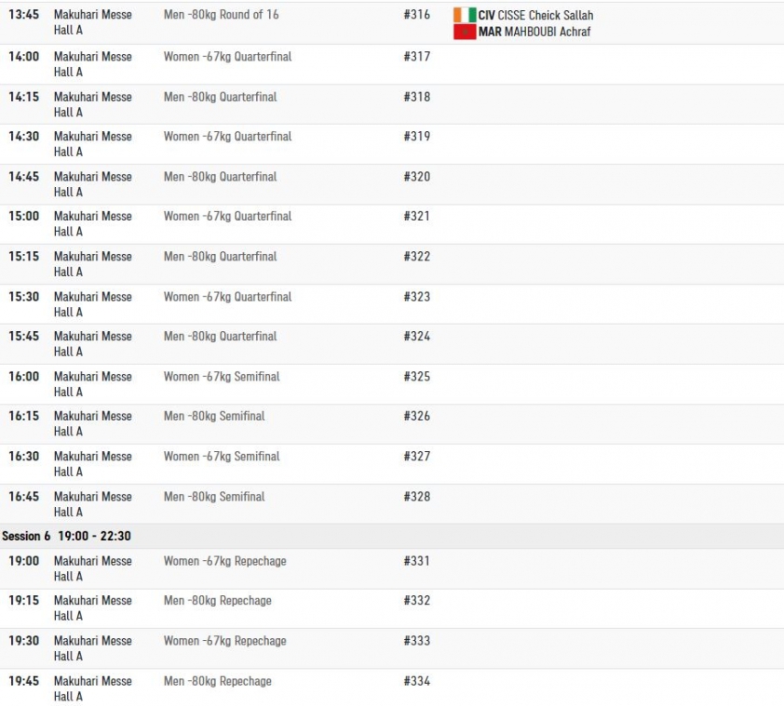Open Women -67kg Quarterfinal at 14:00

click(x=227, y=57)
